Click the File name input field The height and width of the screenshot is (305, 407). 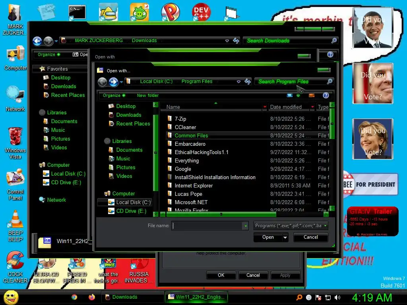pos(207,226)
